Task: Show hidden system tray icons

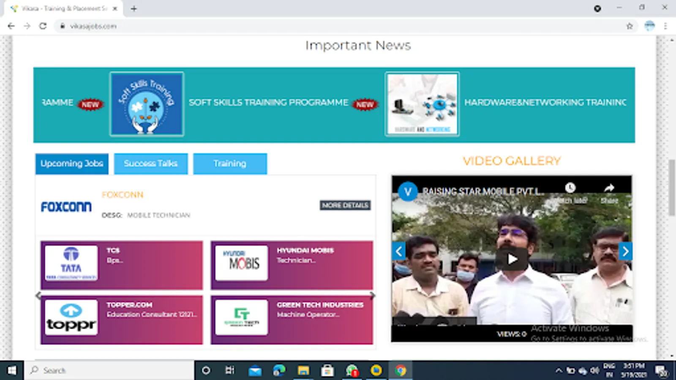Action: pos(559,371)
